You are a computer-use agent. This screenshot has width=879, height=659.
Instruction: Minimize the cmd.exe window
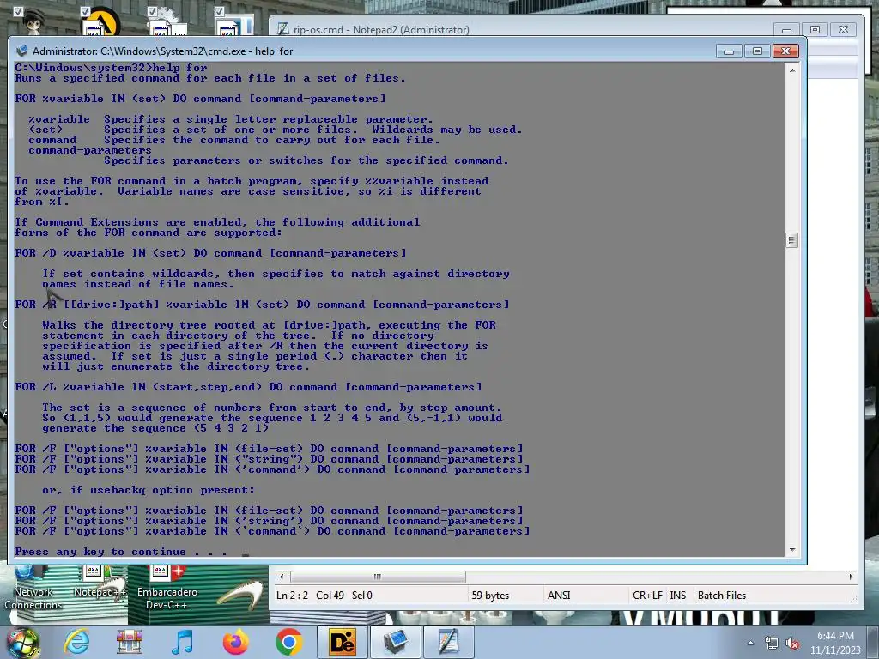coord(729,51)
